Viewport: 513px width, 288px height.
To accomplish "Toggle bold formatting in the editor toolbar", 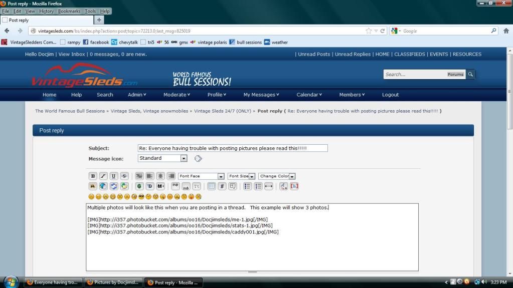I will click(93, 176).
